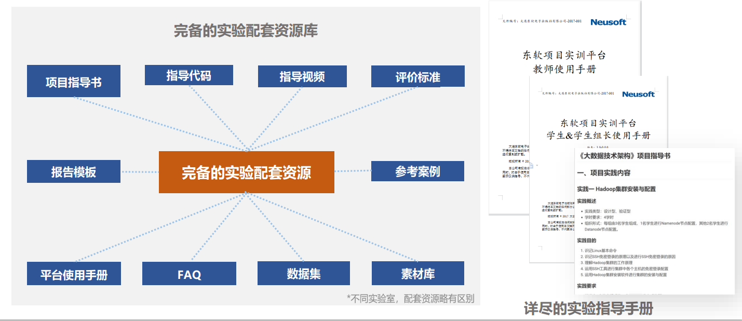
Task: Select the 指导代码 resource box
Action: click(188, 75)
